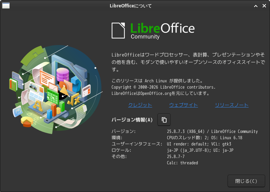Click the 25.8.7-7 value text
Screen dimensions: 270x192
click(176, 156)
